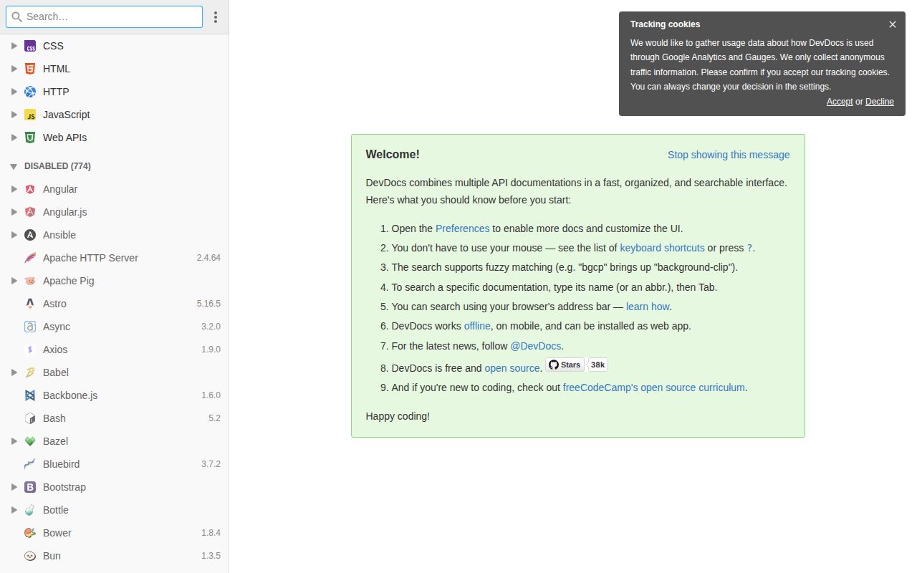
Task: Click the HTML documentation icon
Action: [30, 68]
